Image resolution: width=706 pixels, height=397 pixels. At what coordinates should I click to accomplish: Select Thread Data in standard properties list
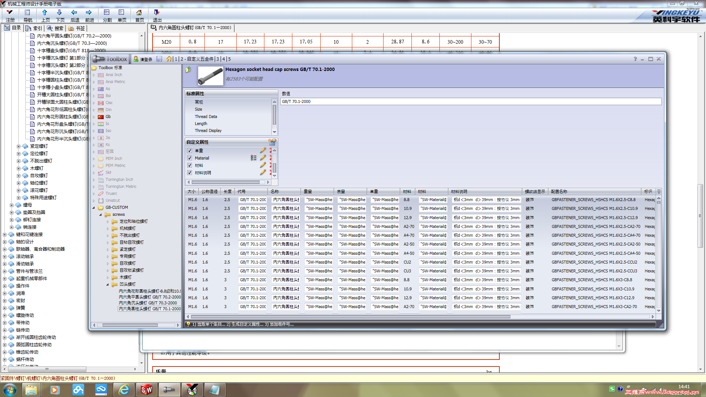click(x=206, y=117)
